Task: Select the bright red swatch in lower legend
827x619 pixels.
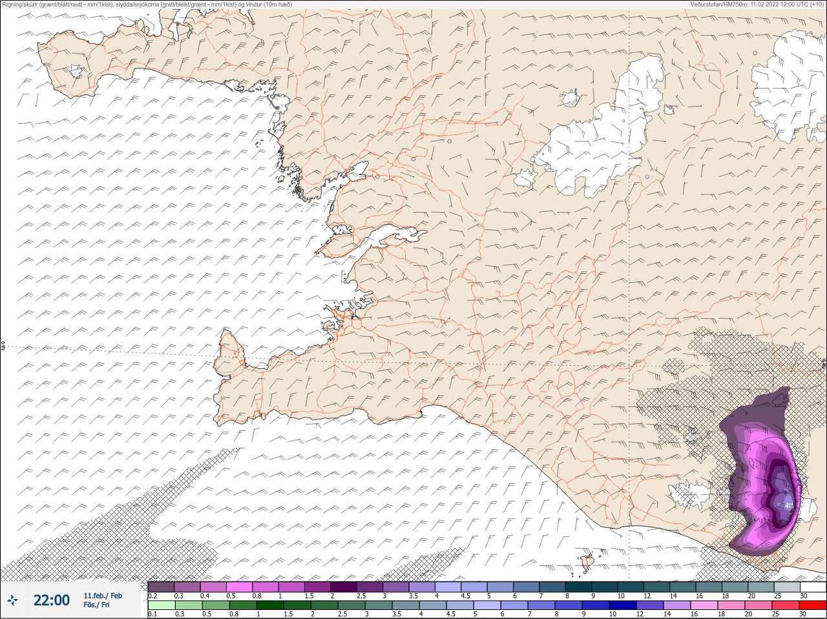Action: click(812, 605)
